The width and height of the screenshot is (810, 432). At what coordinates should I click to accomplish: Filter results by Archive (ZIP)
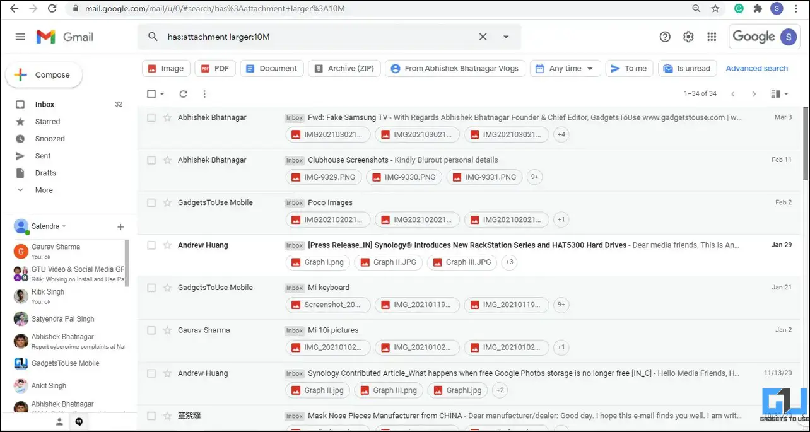(344, 69)
